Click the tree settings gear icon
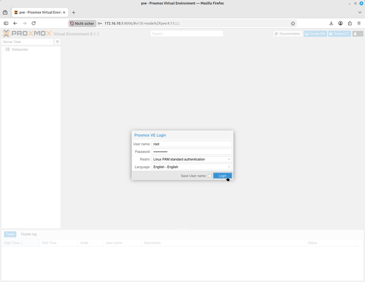Viewport: 365px width, 282px height. click(57, 41)
